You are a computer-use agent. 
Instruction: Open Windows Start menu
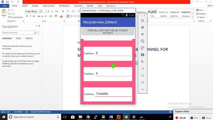pyautogui.click(x=4, y=117)
